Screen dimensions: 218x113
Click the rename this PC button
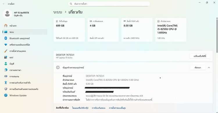[x=200, y=56]
